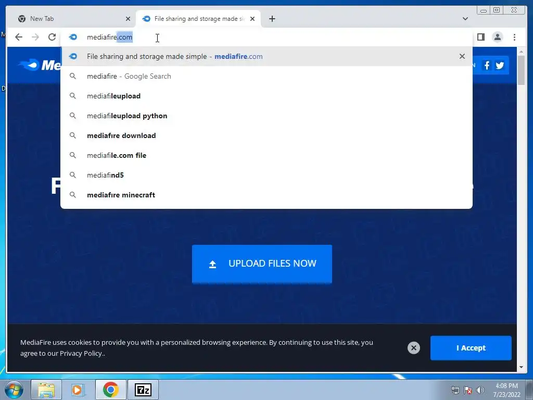Open Windows Explorer from taskbar
This screenshot has width=533, height=400.
click(x=46, y=390)
